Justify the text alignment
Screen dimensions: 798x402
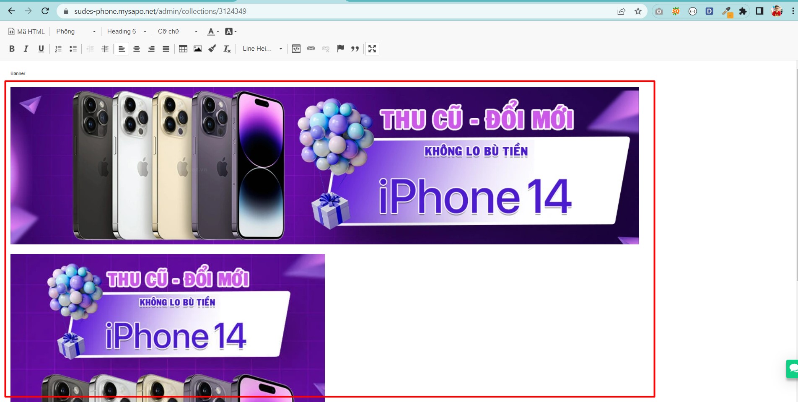coord(166,49)
